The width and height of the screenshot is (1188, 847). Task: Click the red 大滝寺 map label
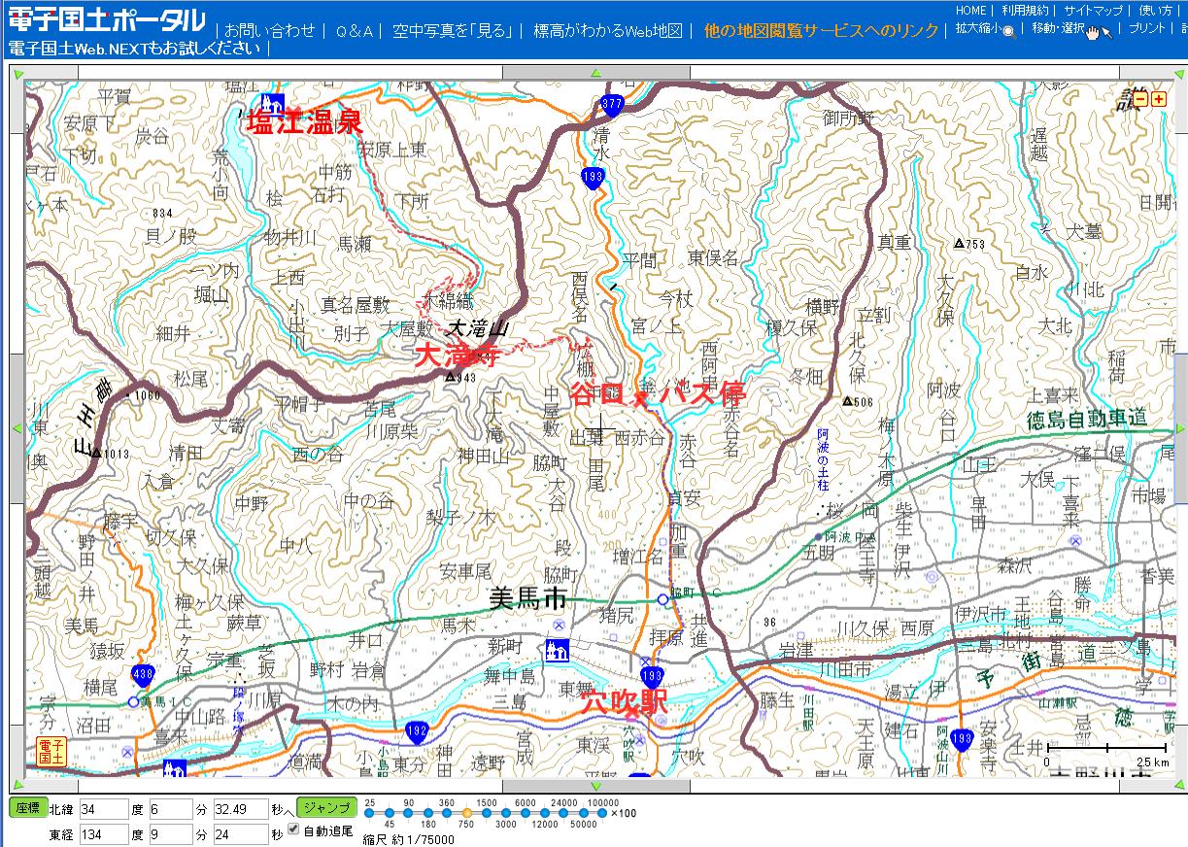pyautogui.click(x=457, y=355)
